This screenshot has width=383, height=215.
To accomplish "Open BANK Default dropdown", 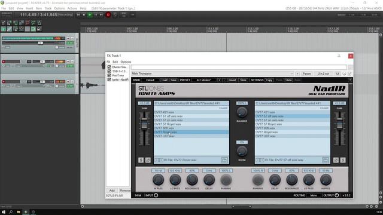I will tap(150, 80).
